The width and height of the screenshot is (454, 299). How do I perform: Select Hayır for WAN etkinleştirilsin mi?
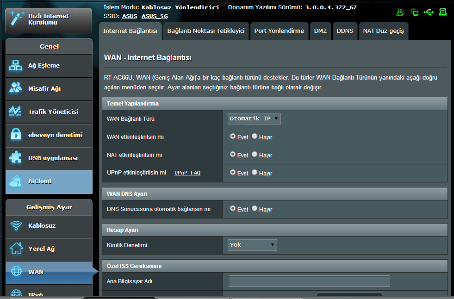coord(255,137)
